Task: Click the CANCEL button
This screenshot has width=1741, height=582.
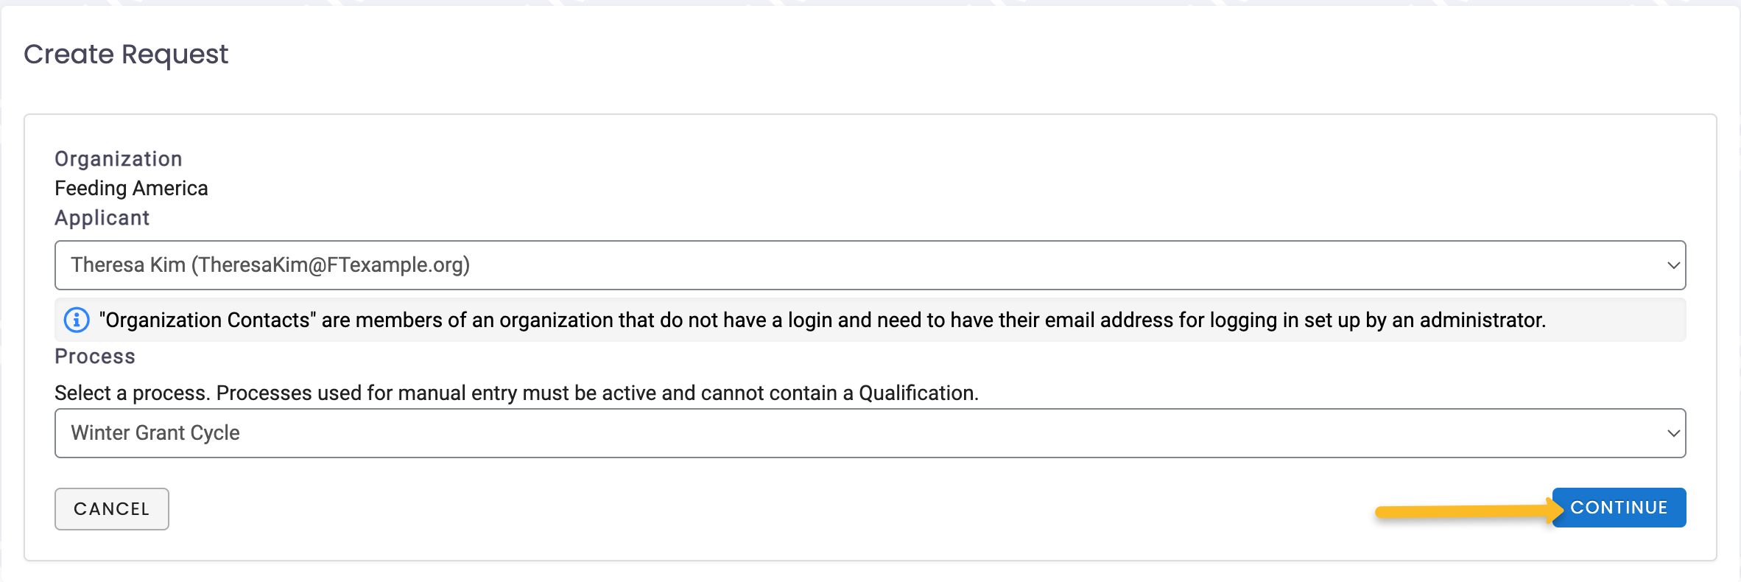Action: coord(112,509)
